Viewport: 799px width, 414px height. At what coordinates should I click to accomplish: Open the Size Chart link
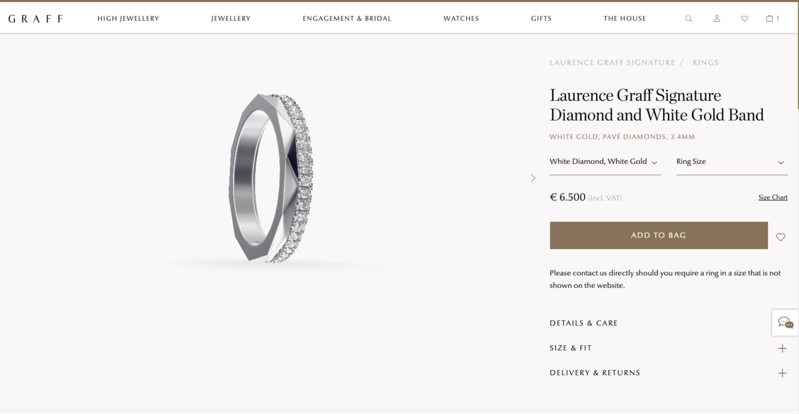point(773,197)
